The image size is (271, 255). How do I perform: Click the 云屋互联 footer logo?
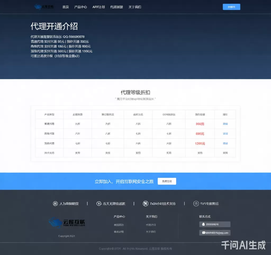tap(67, 223)
